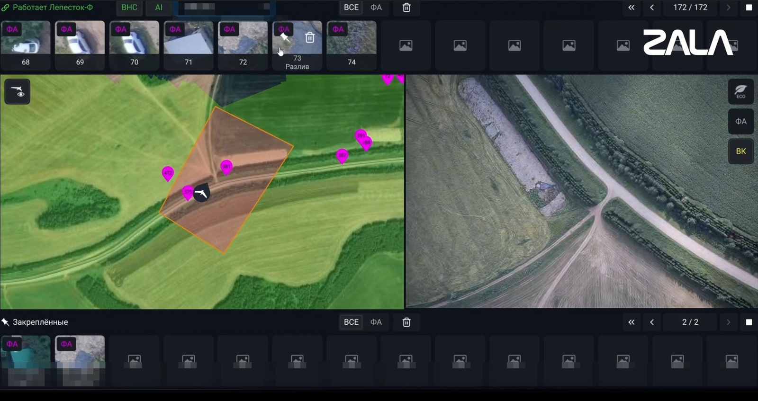Click the Закреплённые section title
758x401 pixels.
click(40, 322)
